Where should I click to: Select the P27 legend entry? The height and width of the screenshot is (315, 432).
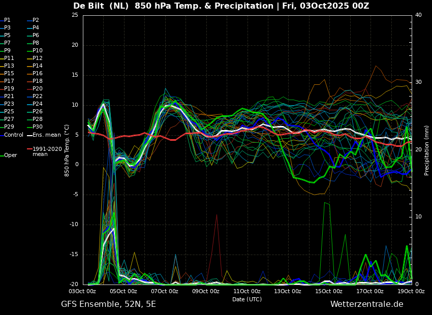[7, 119]
